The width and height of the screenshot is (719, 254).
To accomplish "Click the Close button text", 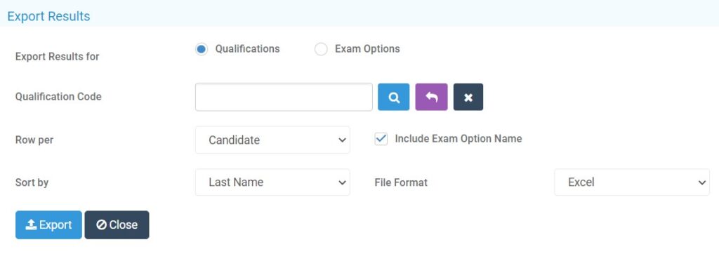I will click(x=124, y=225).
